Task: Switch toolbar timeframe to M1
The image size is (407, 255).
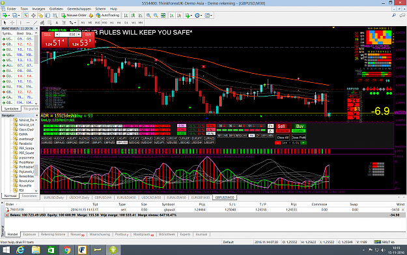Action: pyautogui.click(x=83, y=23)
